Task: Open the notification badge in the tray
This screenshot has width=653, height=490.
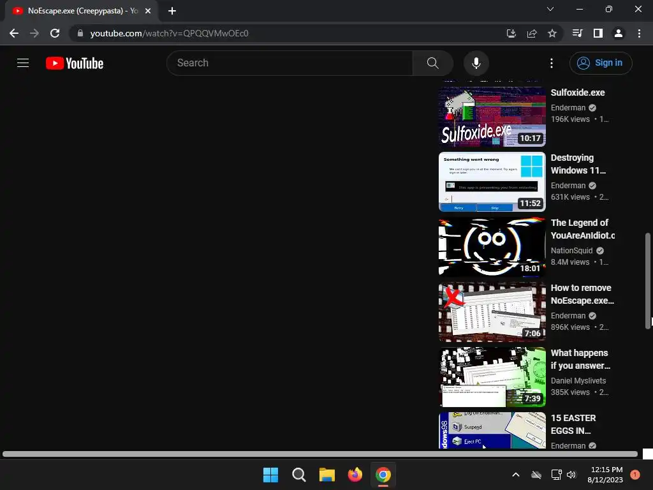Action: click(x=635, y=474)
